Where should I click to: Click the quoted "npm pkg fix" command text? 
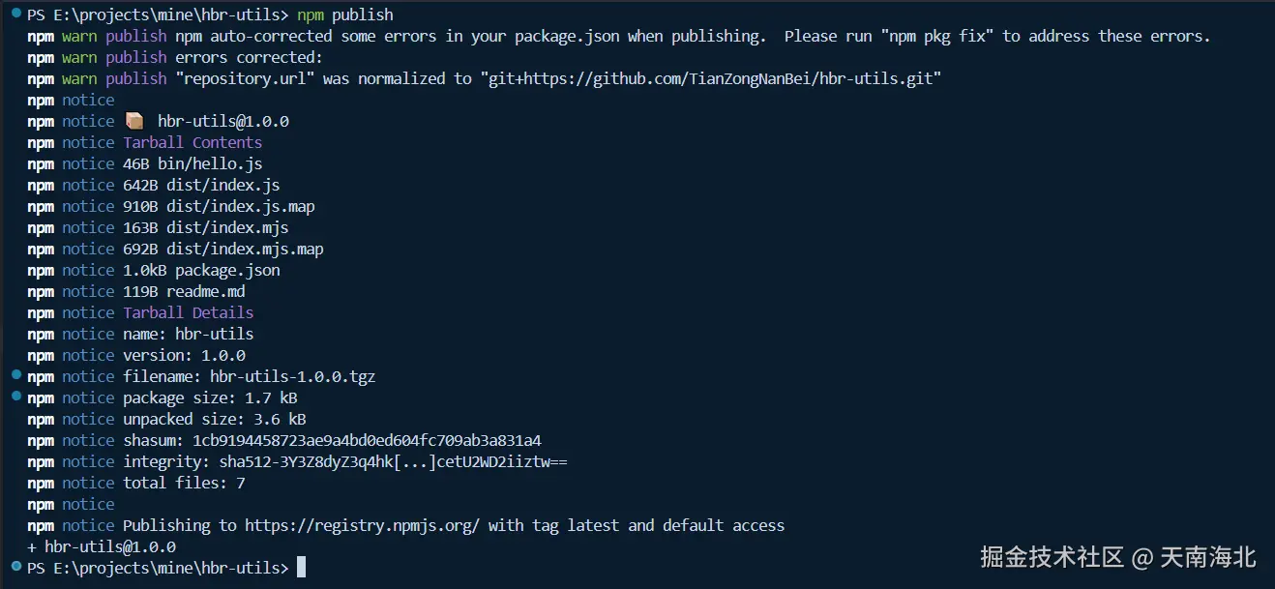click(937, 36)
